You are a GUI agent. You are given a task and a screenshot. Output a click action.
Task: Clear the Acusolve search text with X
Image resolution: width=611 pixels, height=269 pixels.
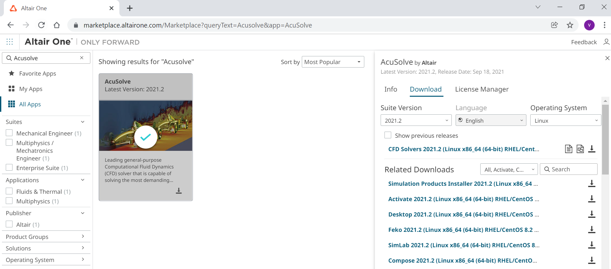[x=82, y=58]
